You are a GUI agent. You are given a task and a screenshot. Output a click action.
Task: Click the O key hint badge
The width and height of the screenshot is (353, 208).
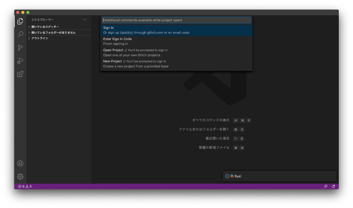(x=242, y=130)
